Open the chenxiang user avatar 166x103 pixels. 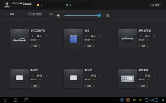pyautogui.click(x=7, y=5)
